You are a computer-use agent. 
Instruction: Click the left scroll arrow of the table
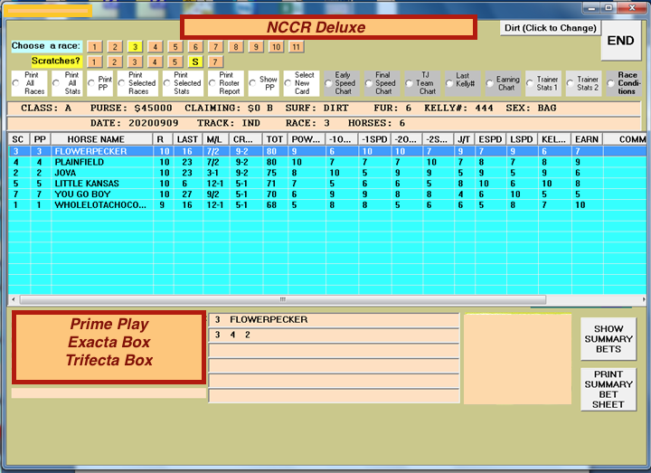click(x=14, y=299)
